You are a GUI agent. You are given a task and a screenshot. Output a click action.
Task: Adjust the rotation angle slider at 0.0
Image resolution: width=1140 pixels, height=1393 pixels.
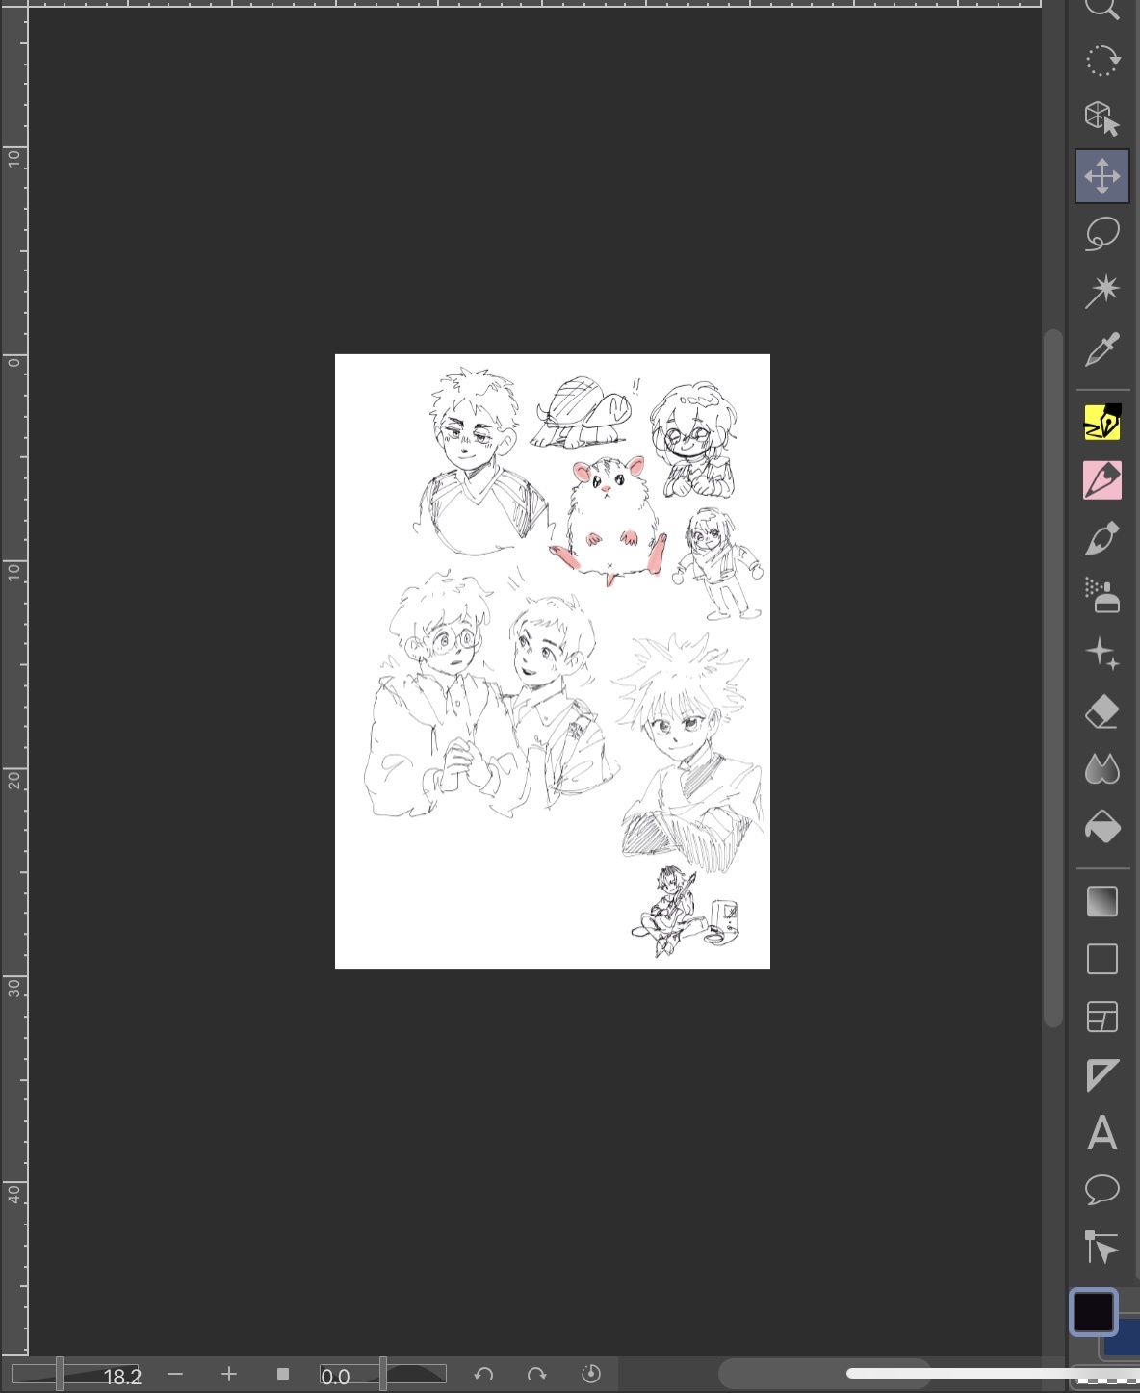(383, 1375)
